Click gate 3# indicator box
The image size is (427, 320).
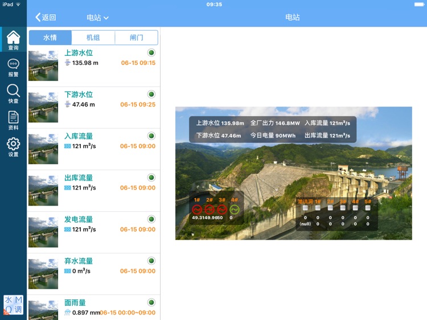[343, 208]
